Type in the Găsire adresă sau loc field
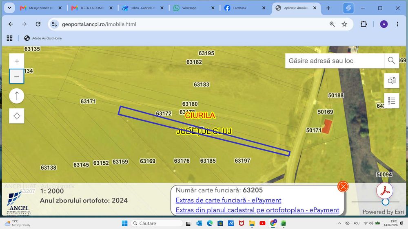The height and width of the screenshot is (229, 408). pos(335,61)
